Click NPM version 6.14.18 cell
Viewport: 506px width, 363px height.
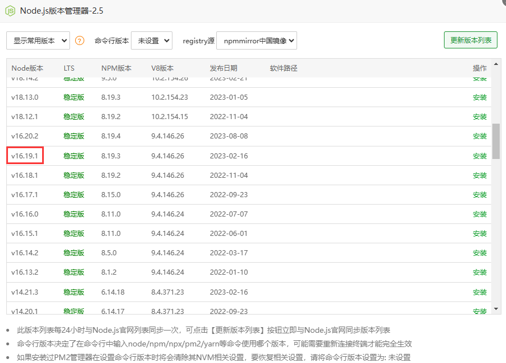pyautogui.click(x=113, y=292)
